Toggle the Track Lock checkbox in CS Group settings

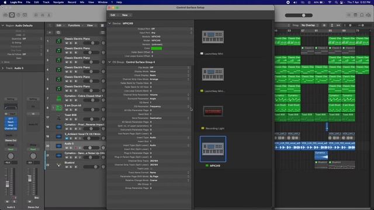151,169
